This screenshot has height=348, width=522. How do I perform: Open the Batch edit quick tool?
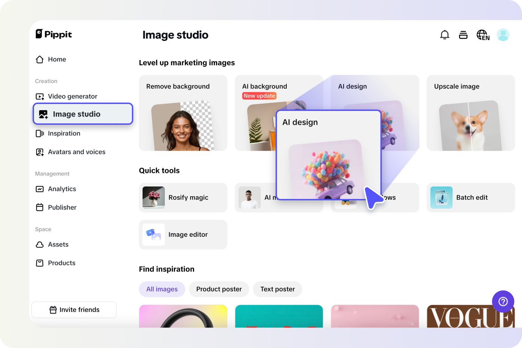point(471,198)
